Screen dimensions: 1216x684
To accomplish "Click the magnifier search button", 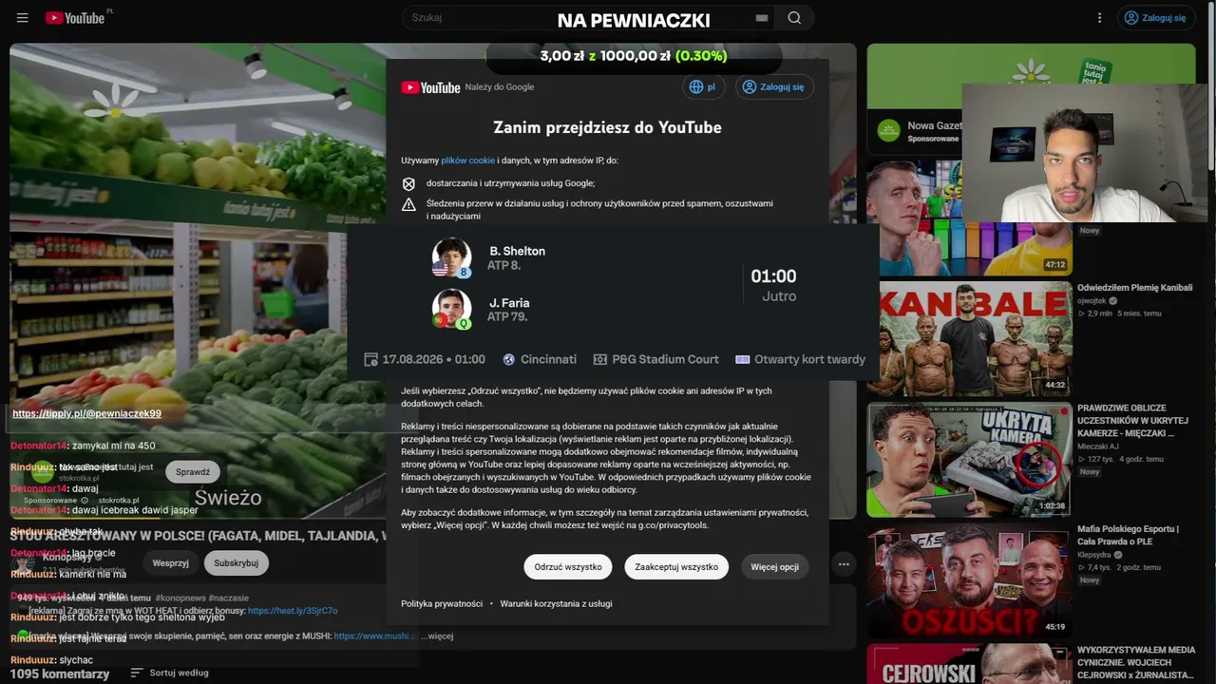I will tap(794, 18).
